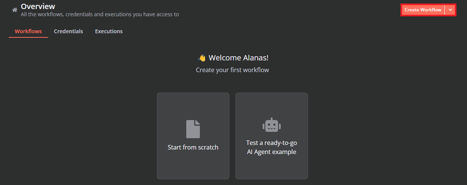This screenshot has width=467, height=185.
Task: Open the Start from scratch workflow card
Action: 193,136
